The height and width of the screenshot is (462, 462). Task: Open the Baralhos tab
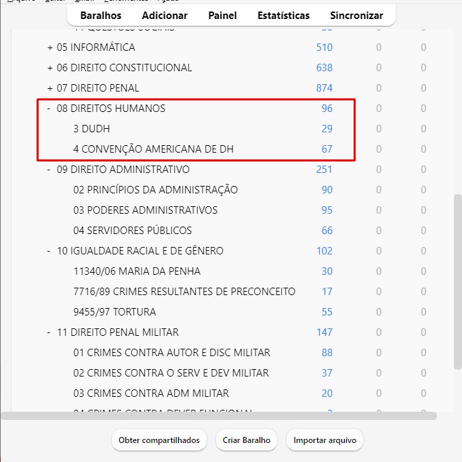(x=101, y=16)
